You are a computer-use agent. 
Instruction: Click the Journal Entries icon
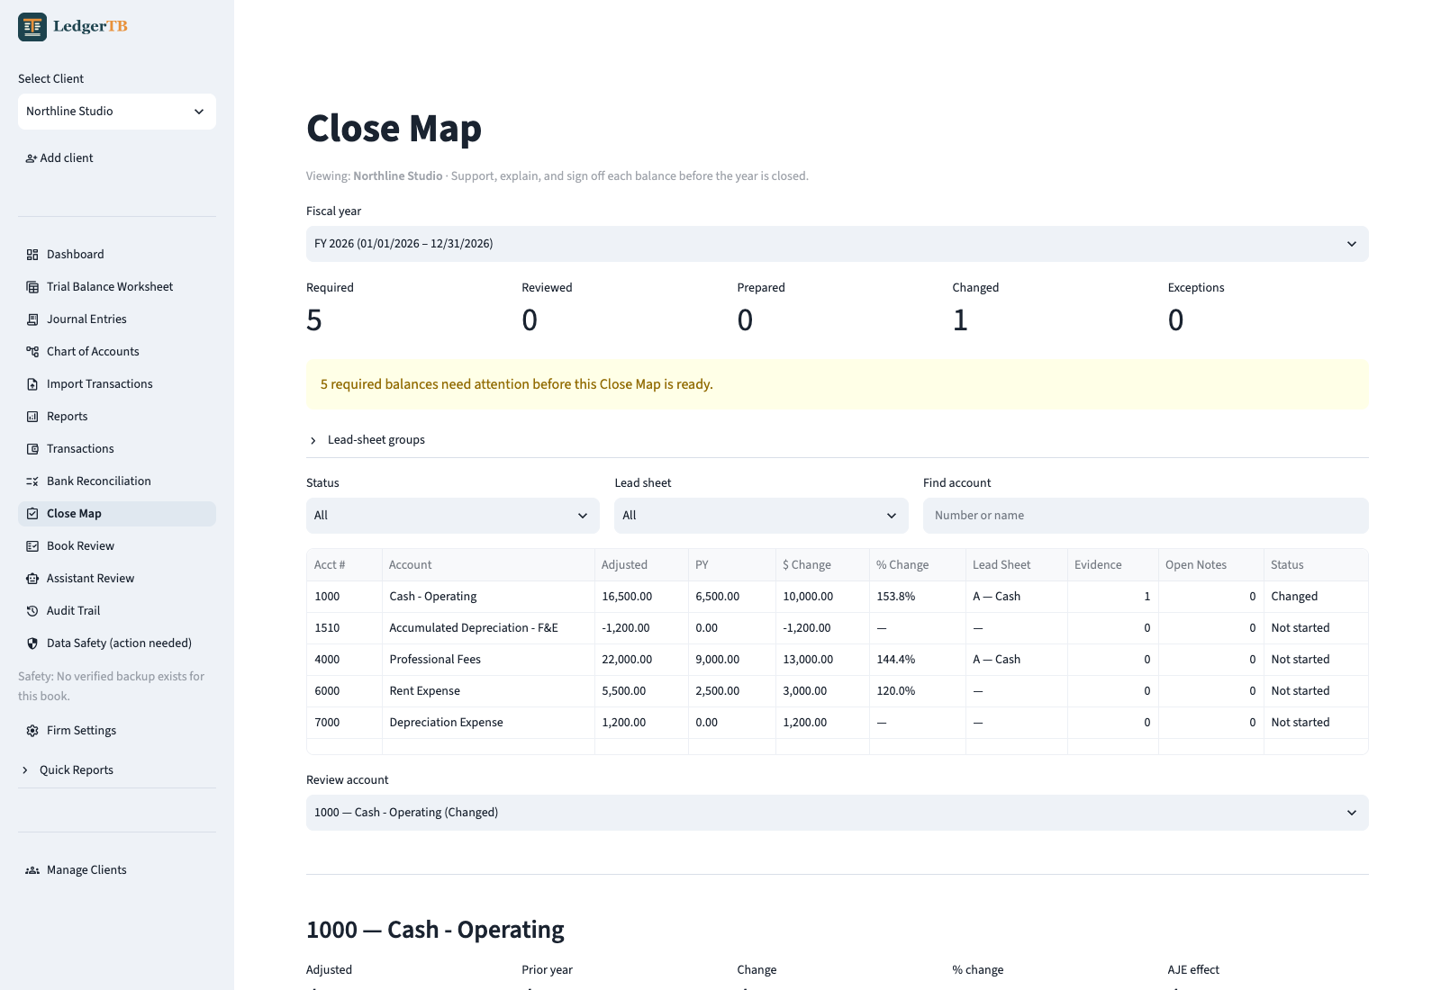32,319
